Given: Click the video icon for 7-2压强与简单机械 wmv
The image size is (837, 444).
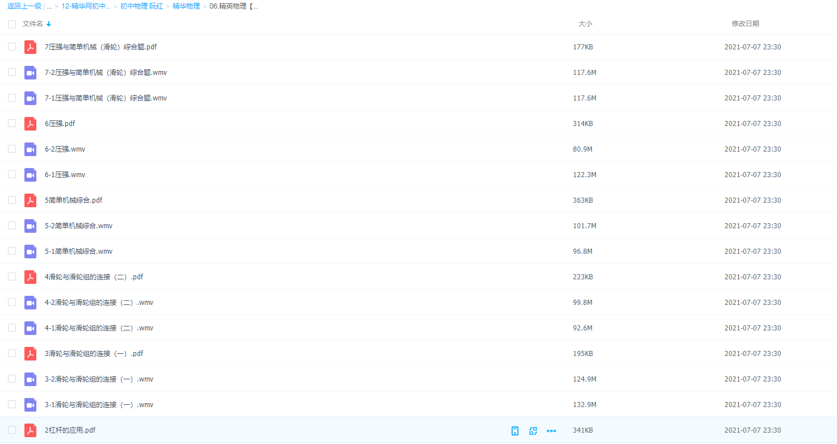Looking at the screenshot, I should point(30,73).
